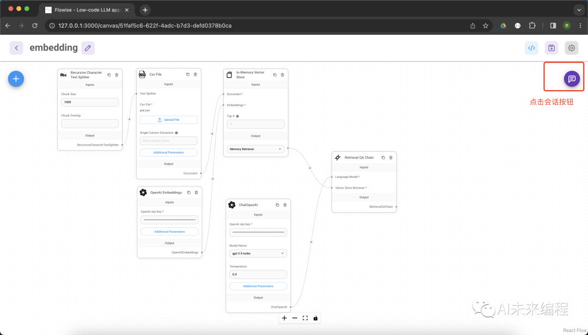The image size is (588, 335).
Task: Duplicate the Retrieval QA Chain node
Action: tap(383, 158)
